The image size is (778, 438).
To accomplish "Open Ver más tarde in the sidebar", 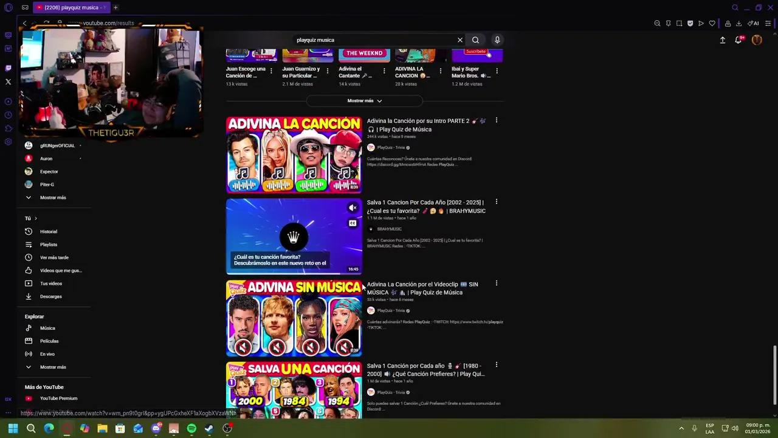I will [54, 258].
